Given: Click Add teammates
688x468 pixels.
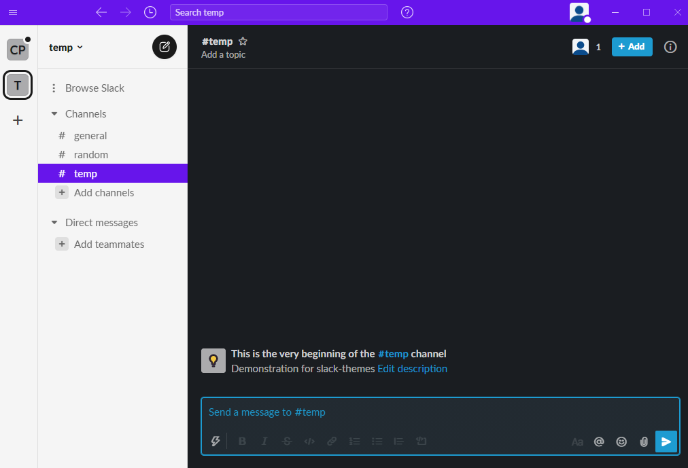Looking at the screenshot, I should [109, 244].
